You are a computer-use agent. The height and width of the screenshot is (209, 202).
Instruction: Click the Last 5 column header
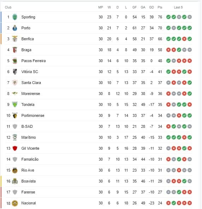178,7
